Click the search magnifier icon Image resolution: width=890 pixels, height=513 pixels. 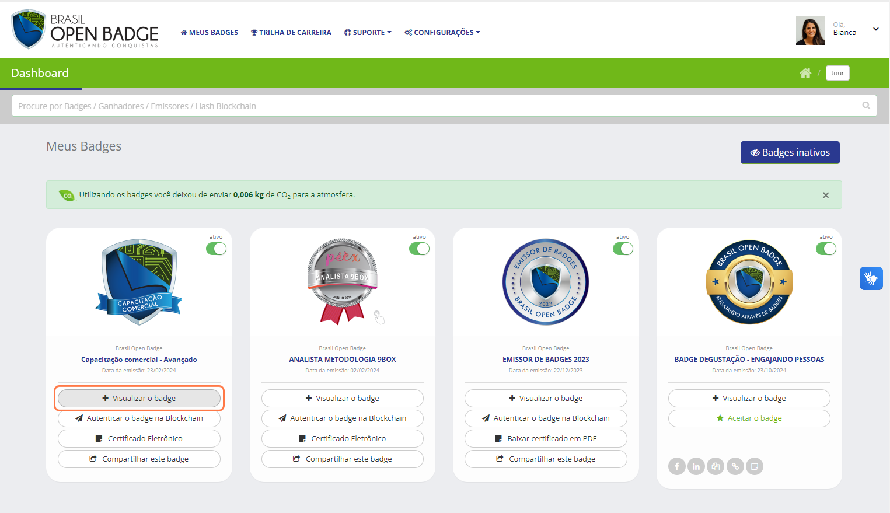click(x=866, y=106)
